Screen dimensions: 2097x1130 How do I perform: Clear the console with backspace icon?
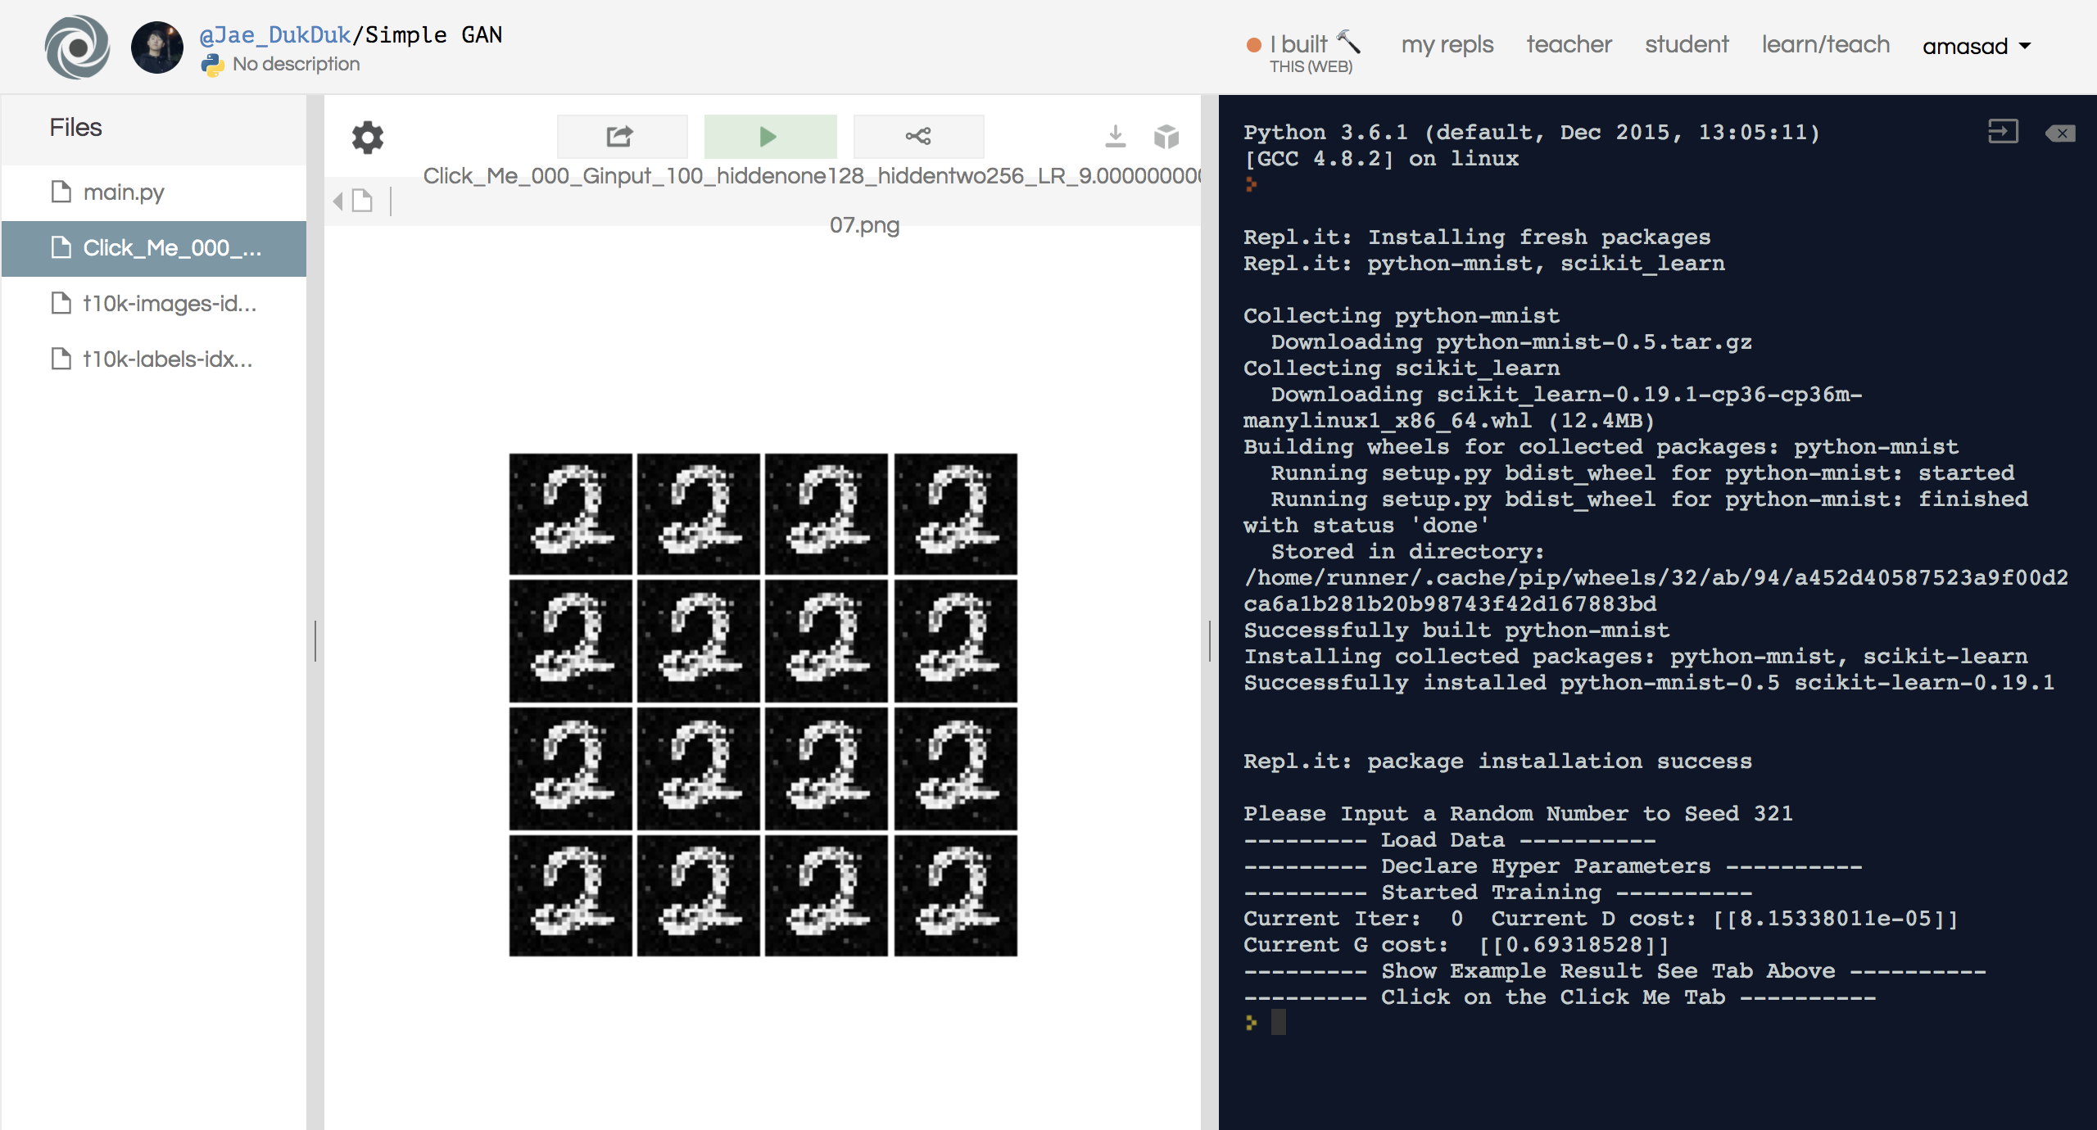click(2059, 133)
